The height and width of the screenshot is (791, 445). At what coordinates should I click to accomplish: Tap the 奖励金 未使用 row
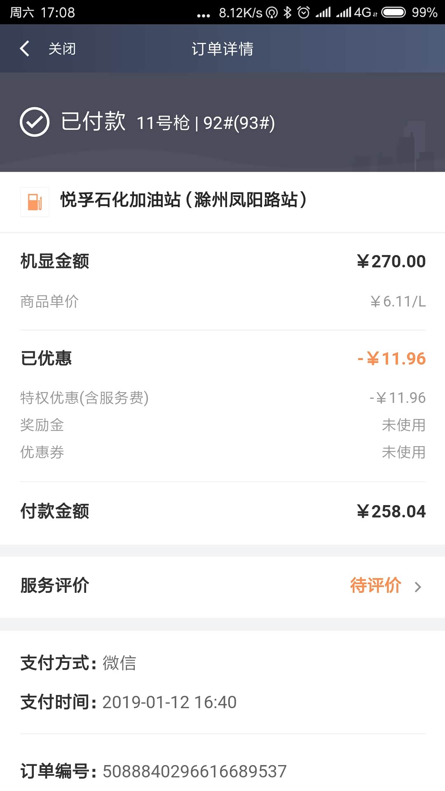(x=222, y=425)
